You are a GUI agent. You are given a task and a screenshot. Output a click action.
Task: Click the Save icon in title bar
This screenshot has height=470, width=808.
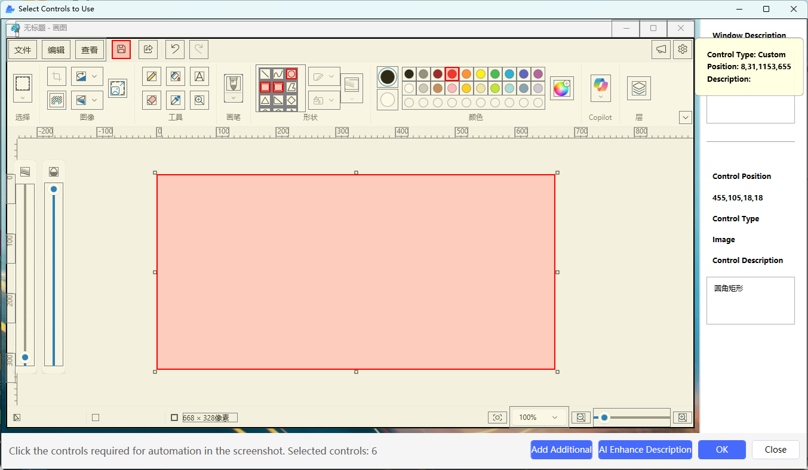tap(121, 49)
